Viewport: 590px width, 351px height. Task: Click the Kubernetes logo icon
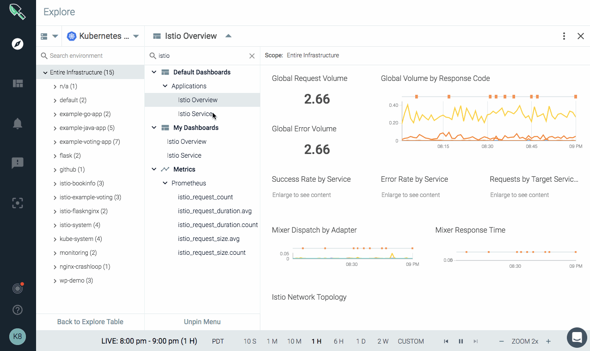71,36
